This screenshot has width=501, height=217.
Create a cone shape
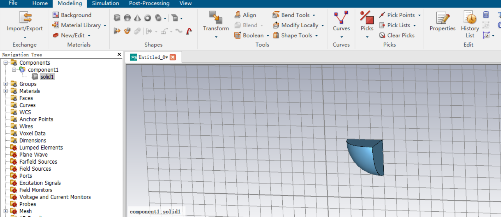137,18
